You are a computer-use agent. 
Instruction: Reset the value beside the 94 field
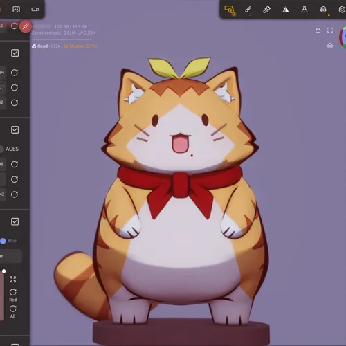(15, 73)
